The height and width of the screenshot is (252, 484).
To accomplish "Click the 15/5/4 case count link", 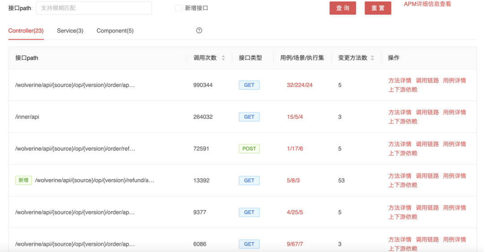I will (x=295, y=117).
